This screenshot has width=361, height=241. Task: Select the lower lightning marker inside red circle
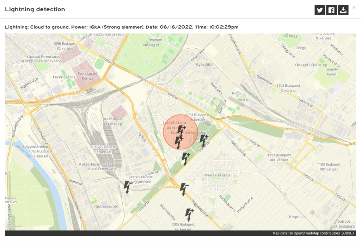(179, 142)
